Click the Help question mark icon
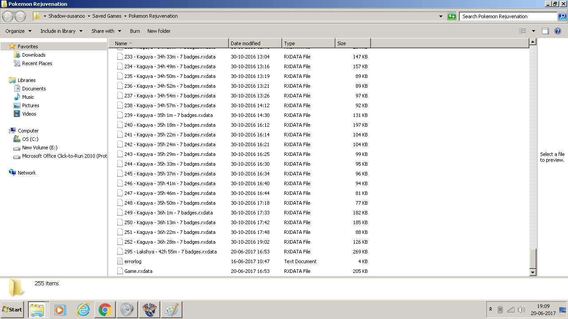 point(558,31)
